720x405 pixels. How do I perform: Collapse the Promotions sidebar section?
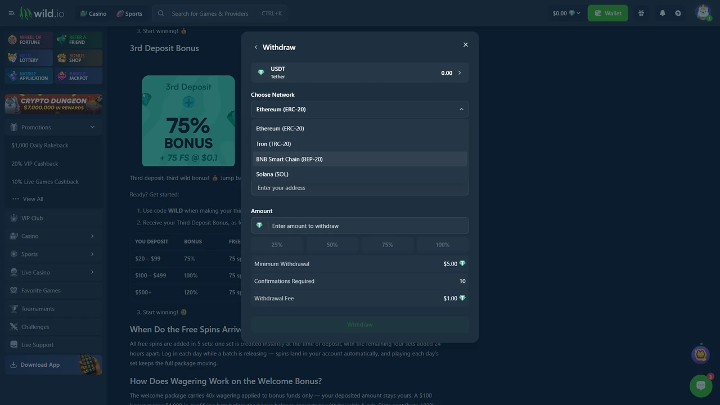point(53,127)
